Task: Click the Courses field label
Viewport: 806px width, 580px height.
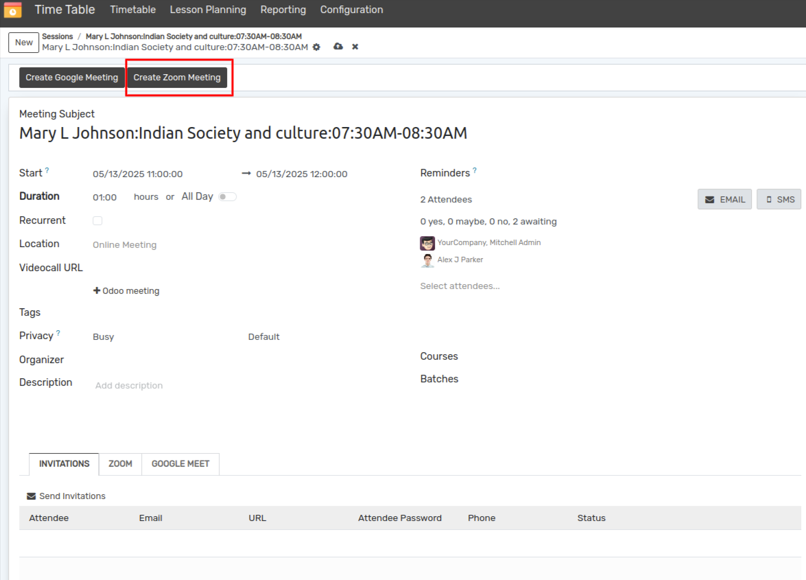Action: coord(439,356)
